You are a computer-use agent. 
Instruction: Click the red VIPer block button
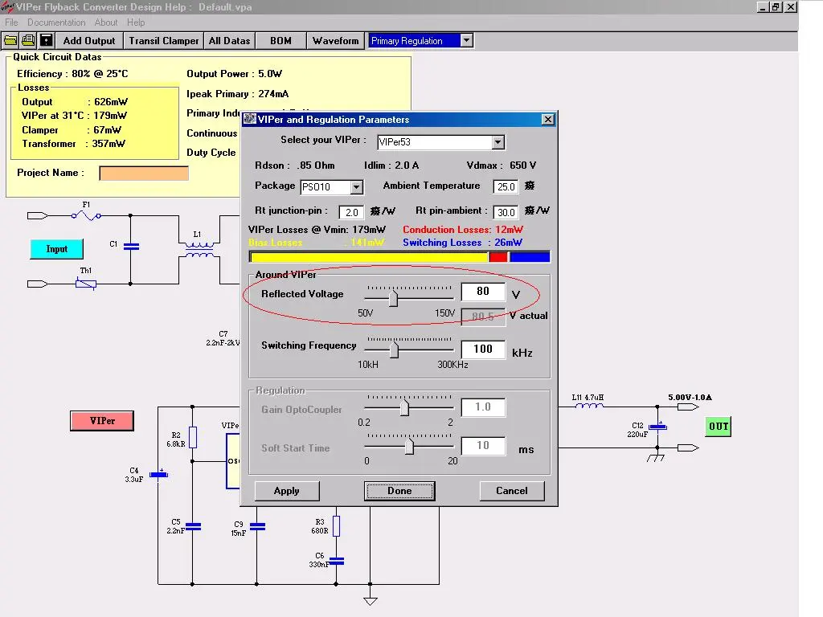[x=102, y=421]
